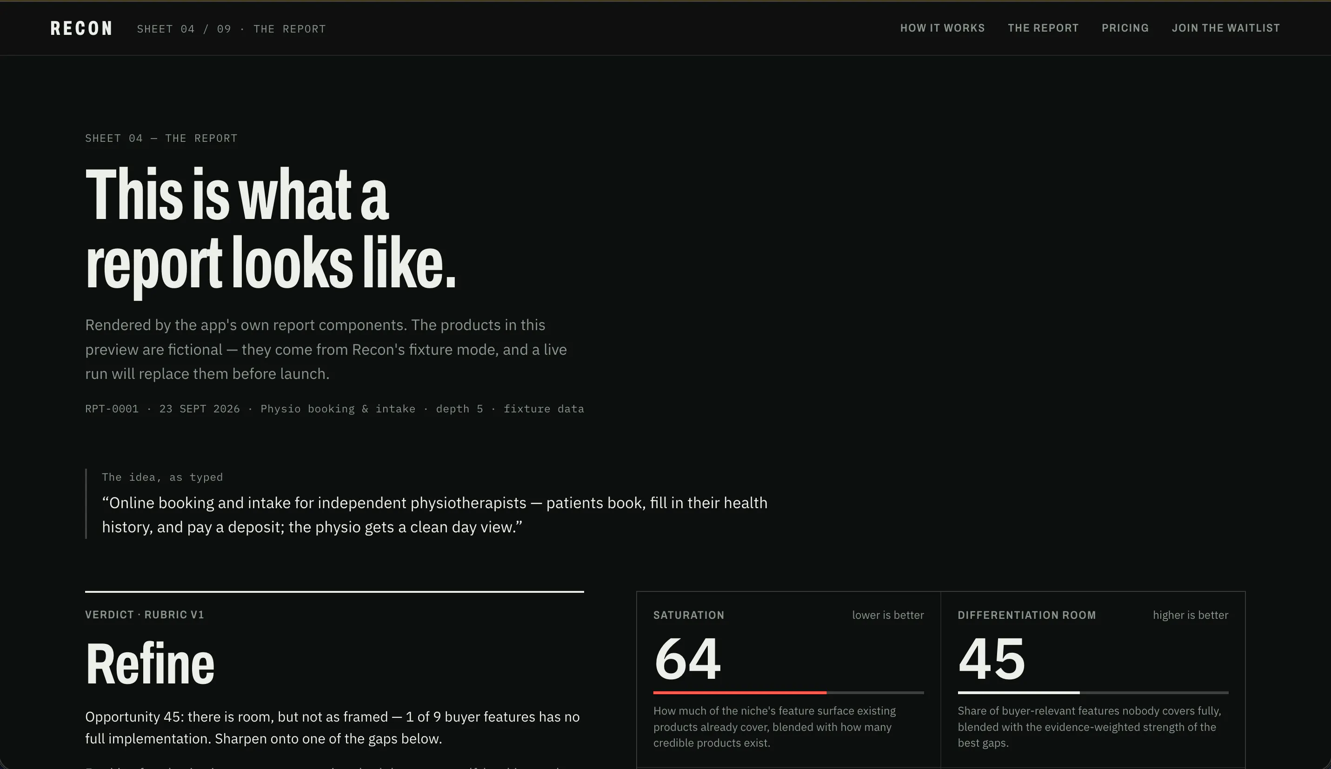Click the RECON logo
The height and width of the screenshot is (769, 1331).
point(81,28)
